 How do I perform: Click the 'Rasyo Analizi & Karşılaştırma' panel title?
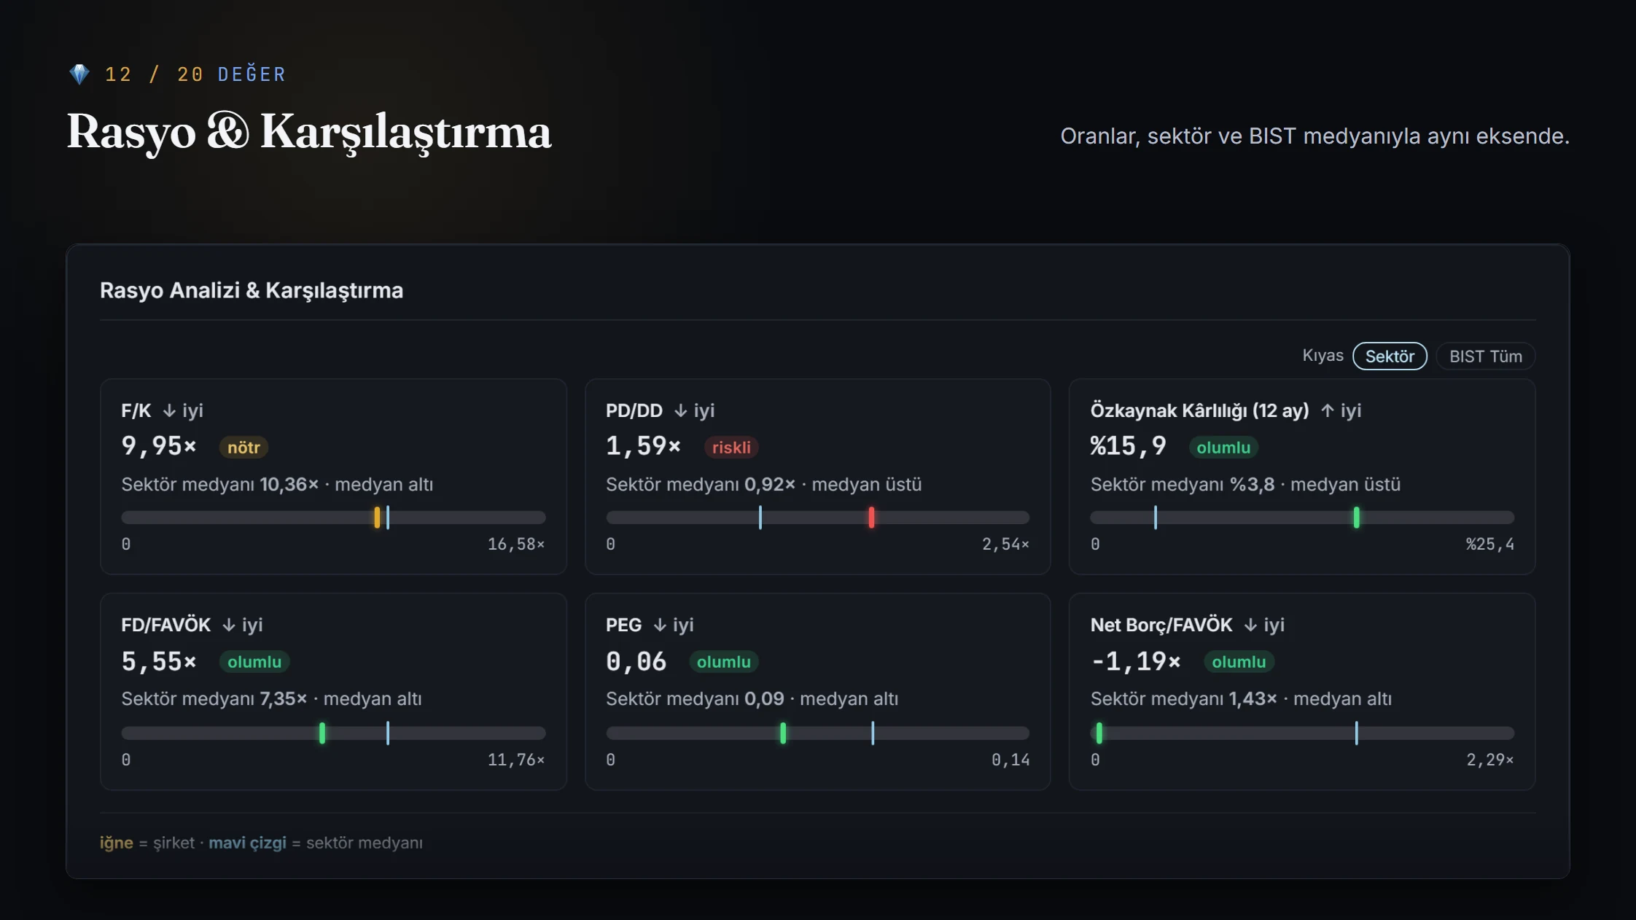[252, 290]
